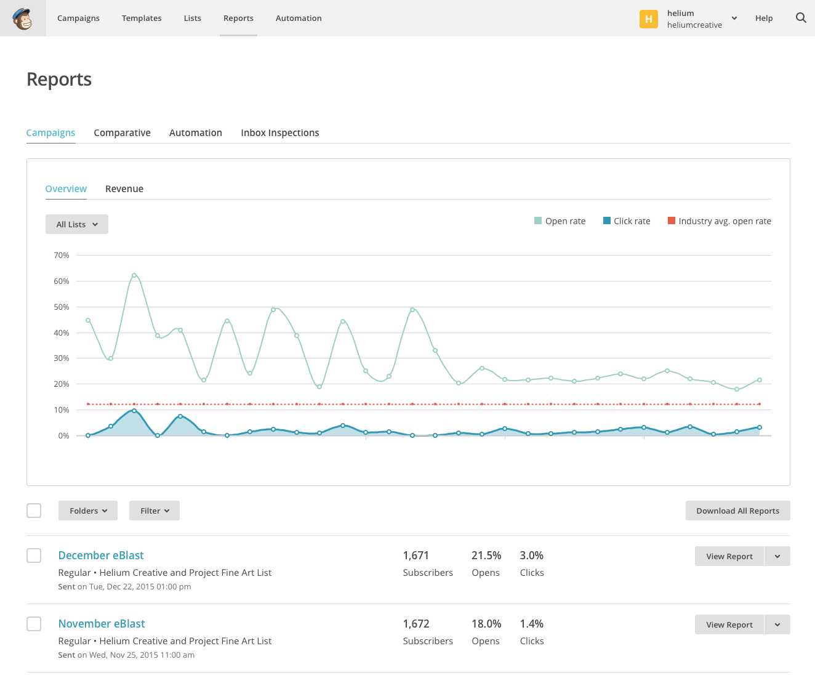
Task: Check the November eBlast checkbox
Action: click(34, 624)
